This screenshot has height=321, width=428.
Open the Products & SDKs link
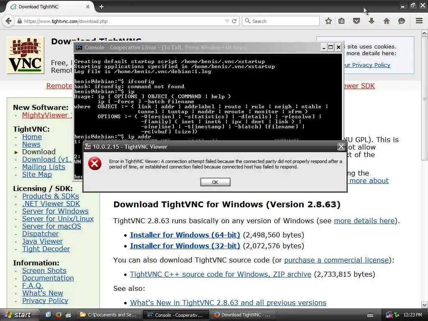pos(51,196)
